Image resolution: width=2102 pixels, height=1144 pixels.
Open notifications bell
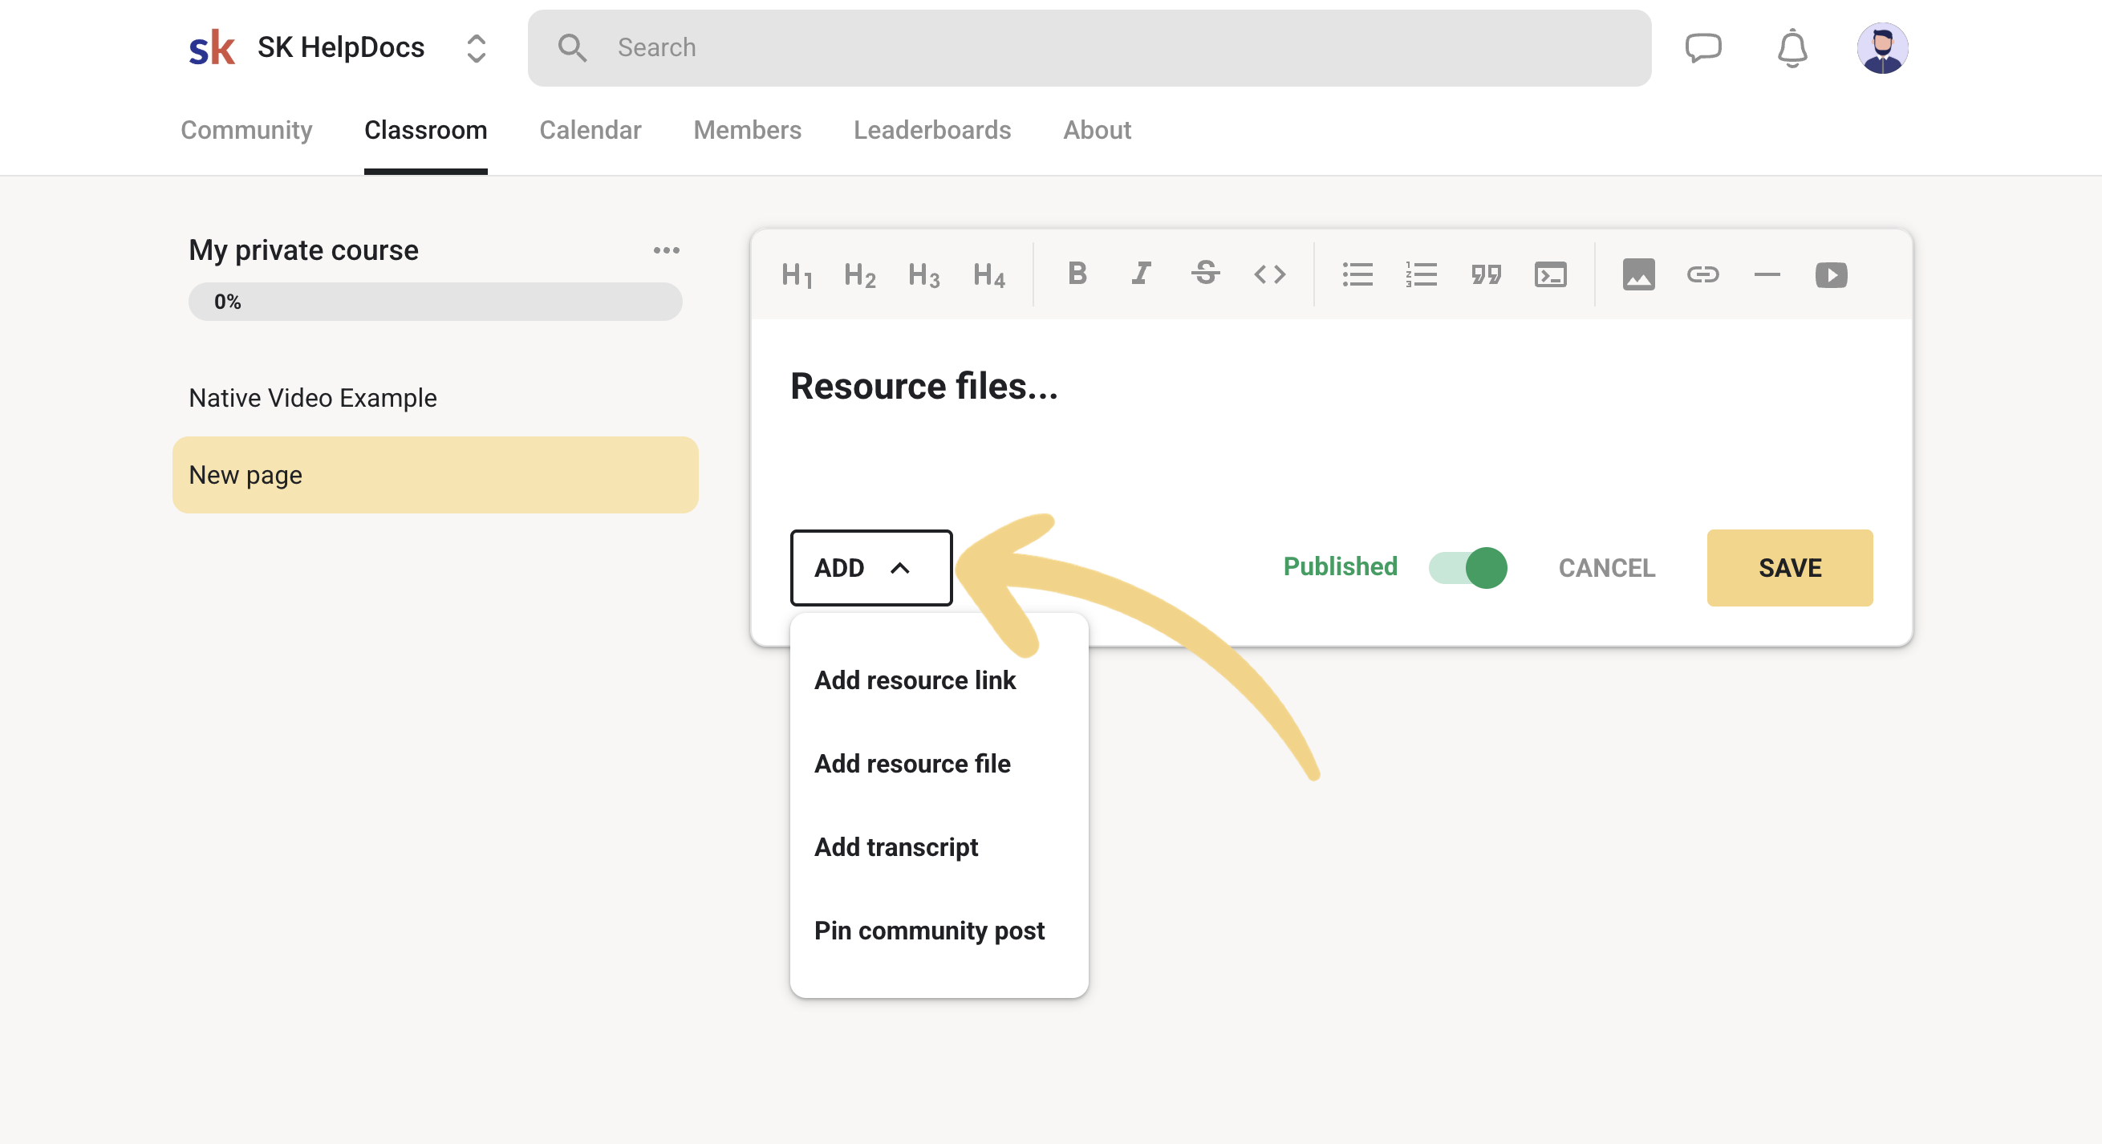tap(1792, 48)
